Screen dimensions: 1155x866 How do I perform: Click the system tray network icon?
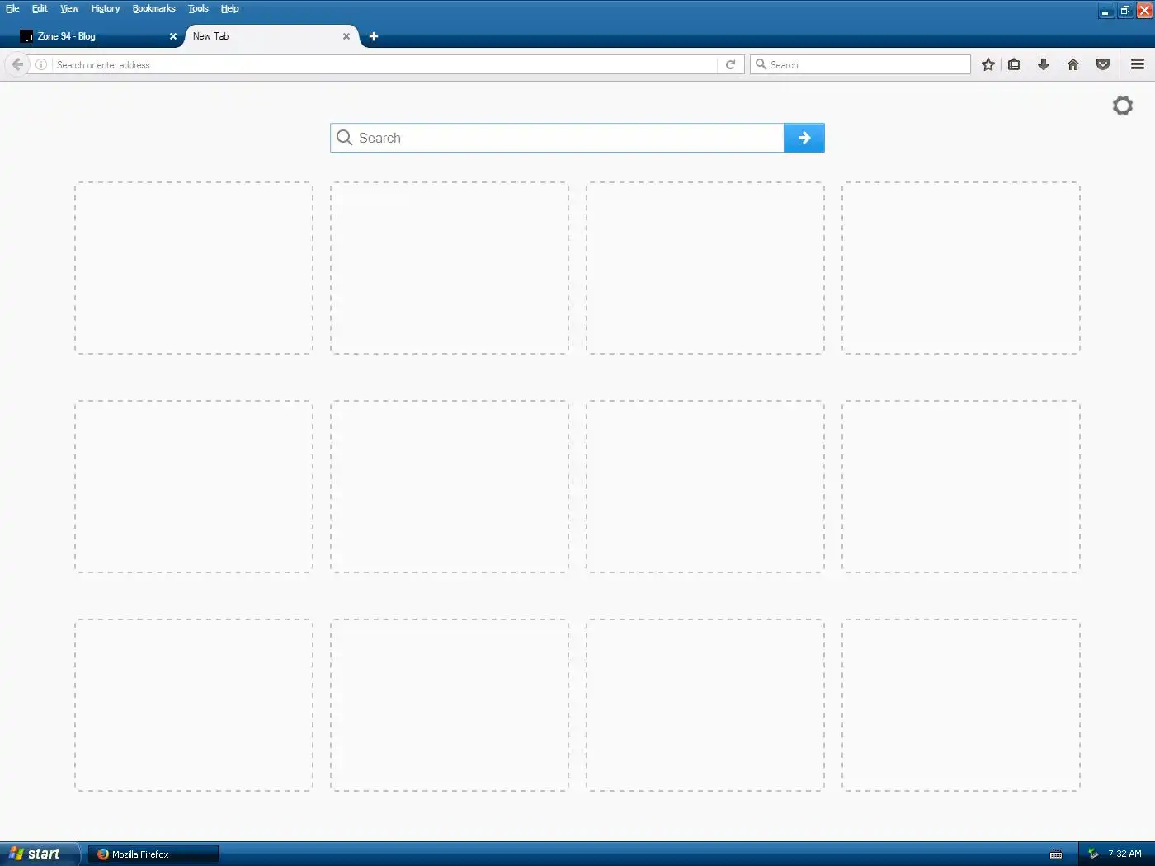(x=1093, y=854)
